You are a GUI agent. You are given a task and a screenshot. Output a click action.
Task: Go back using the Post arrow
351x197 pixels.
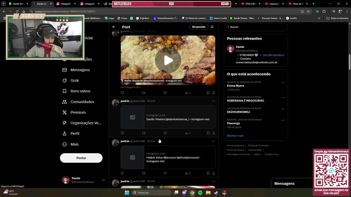pyautogui.click(x=114, y=27)
